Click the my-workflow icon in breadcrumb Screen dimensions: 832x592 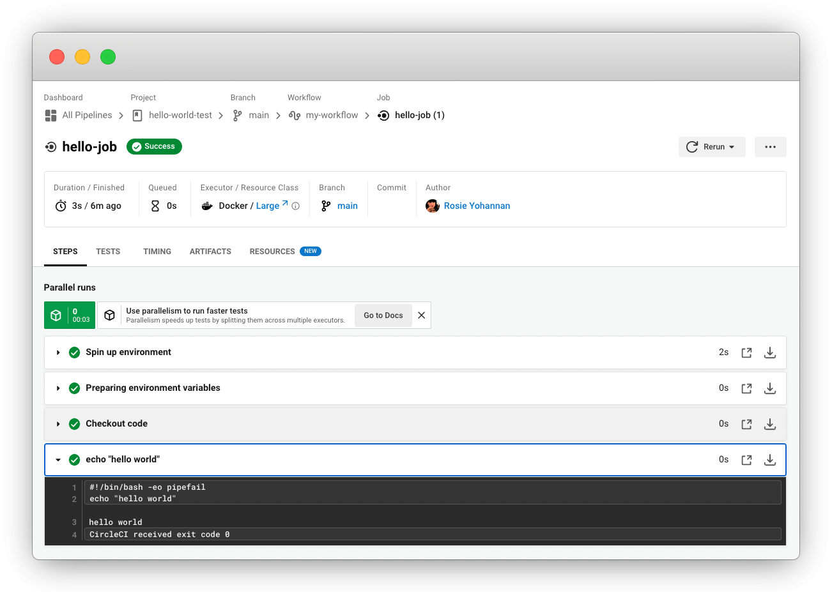tap(294, 116)
